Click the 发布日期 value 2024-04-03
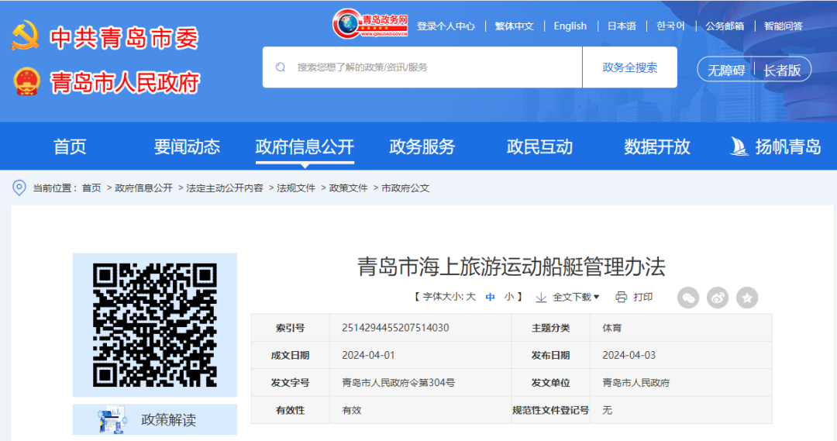 (629, 356)
